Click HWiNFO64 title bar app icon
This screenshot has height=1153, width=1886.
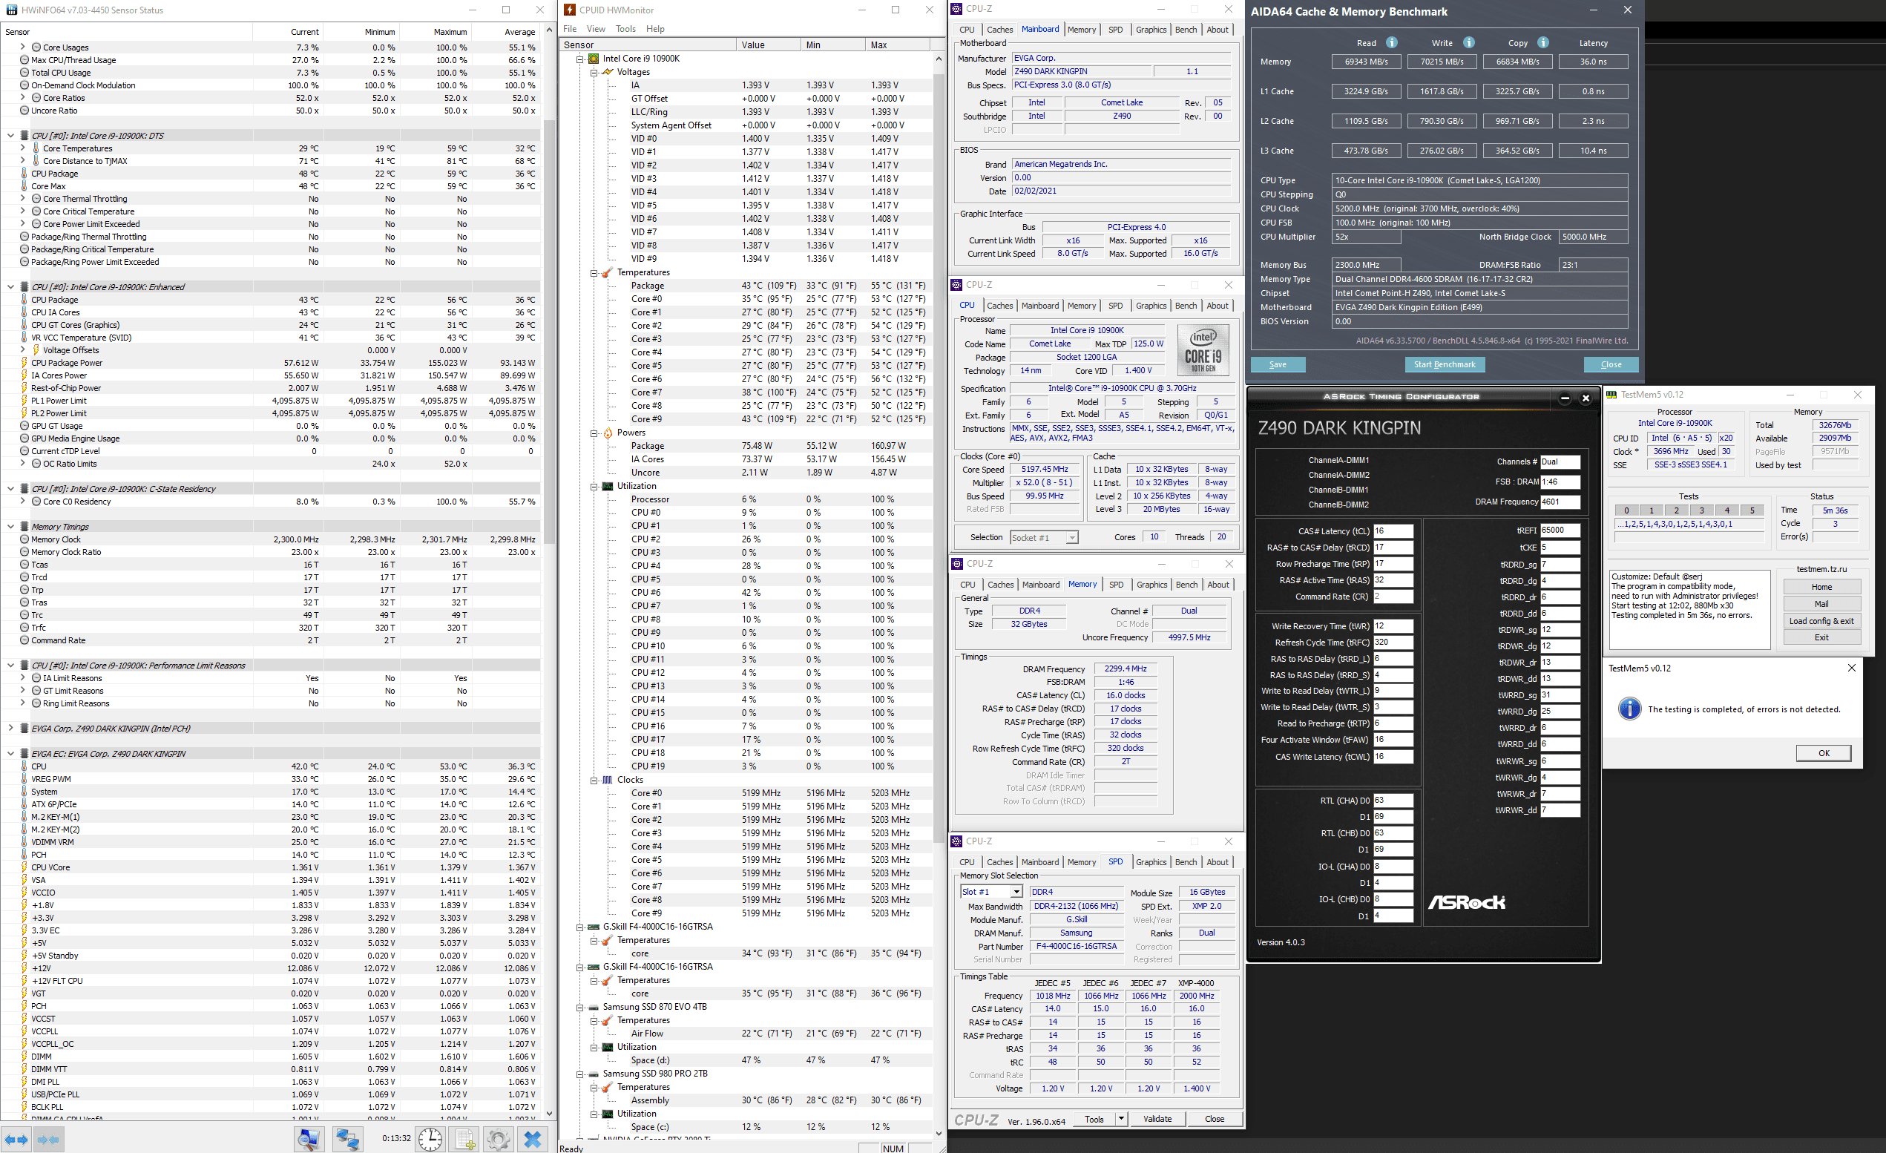click(x=11, y=10)
